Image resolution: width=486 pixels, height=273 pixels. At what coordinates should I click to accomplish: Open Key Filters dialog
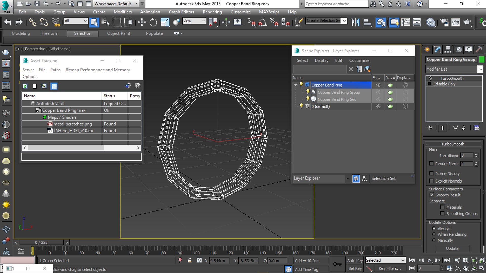click(390, 268)
